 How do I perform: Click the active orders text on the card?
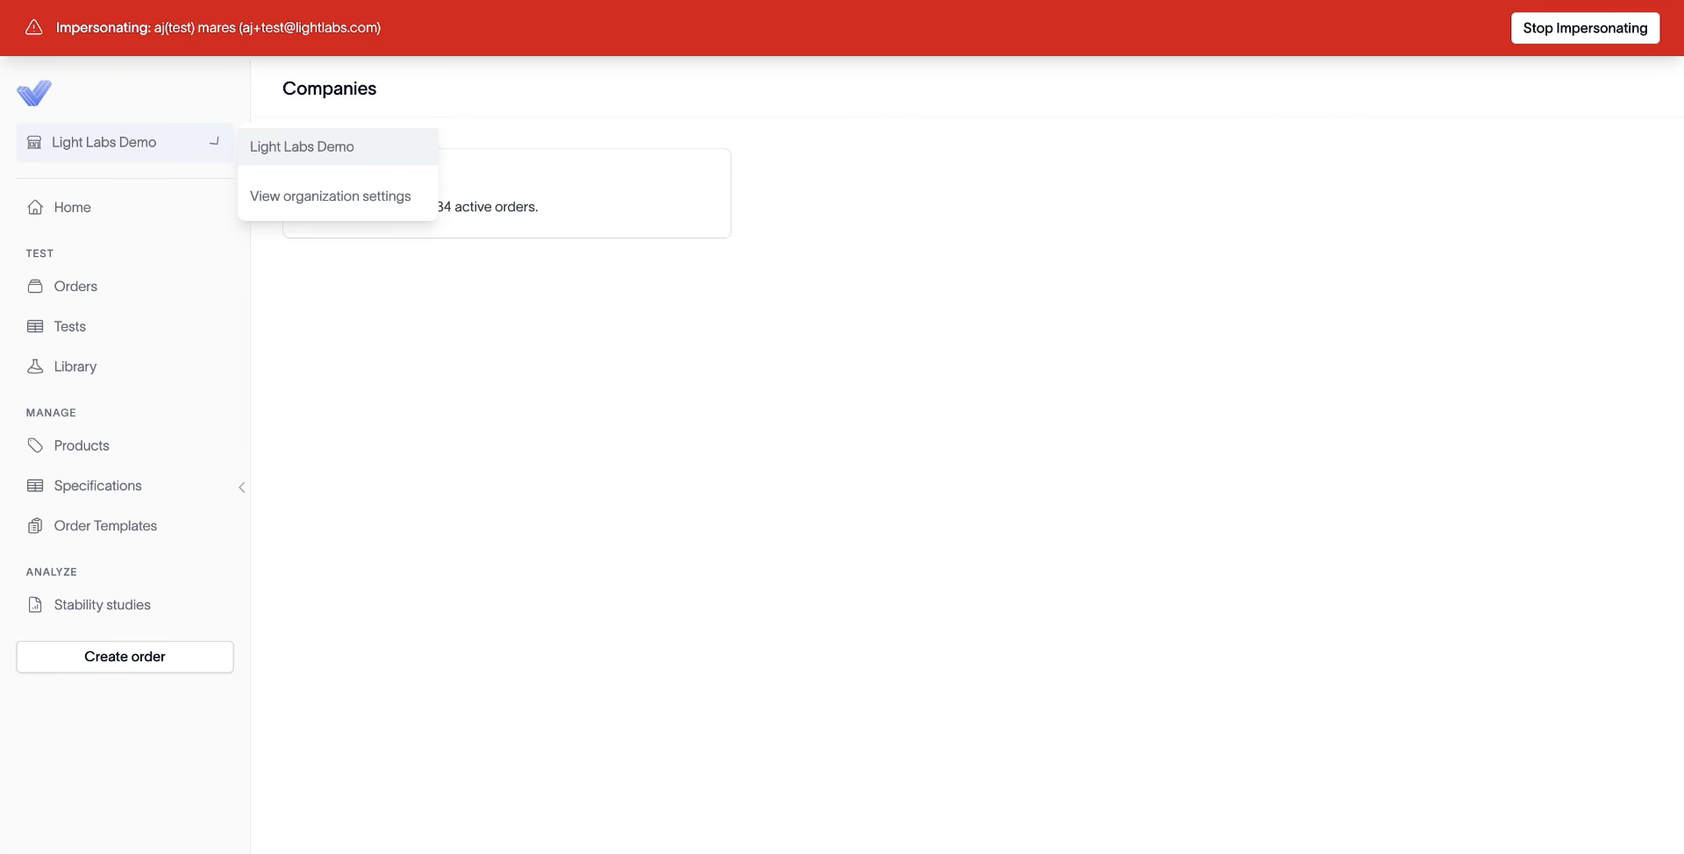(x=488, y=207)
